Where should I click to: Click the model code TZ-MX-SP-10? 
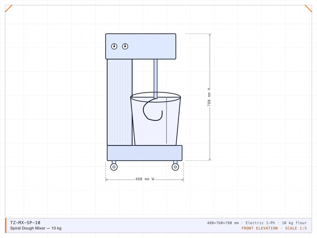click(25, 223)
